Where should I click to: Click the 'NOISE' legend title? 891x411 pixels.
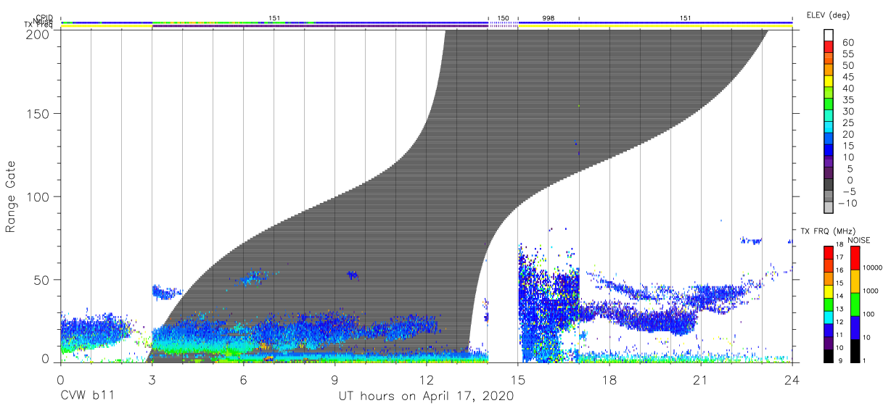[x=859, y=240]
